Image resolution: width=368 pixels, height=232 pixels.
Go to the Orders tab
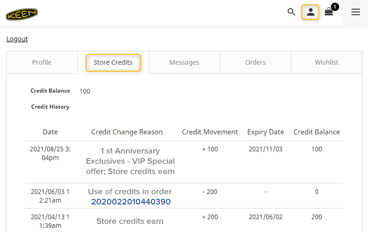pyautogui.click(x=255, y=62)
